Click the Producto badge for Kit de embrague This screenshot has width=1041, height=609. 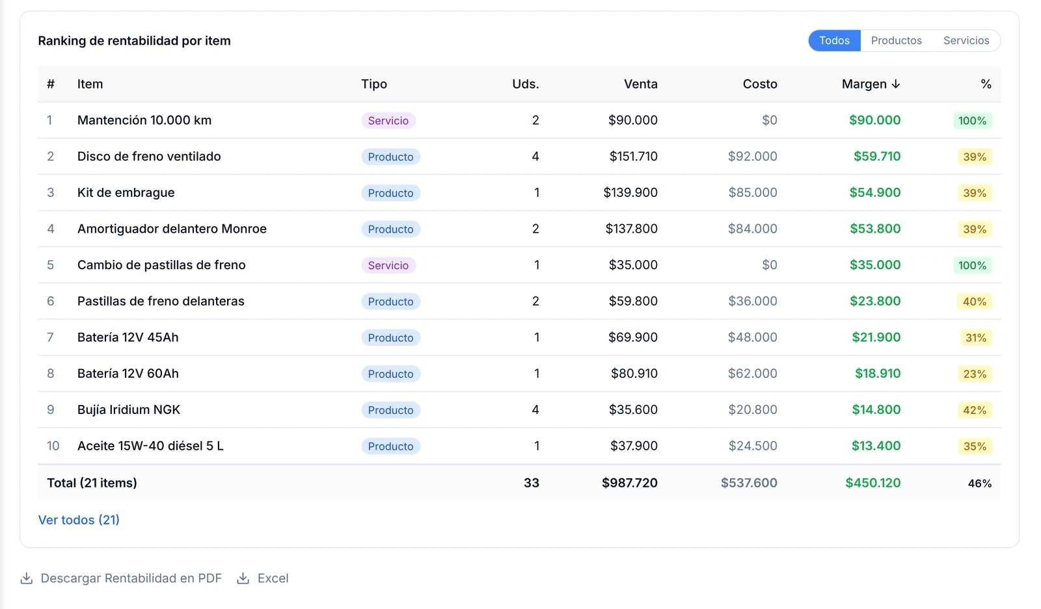pyautogui.click(x=390, y=193)
